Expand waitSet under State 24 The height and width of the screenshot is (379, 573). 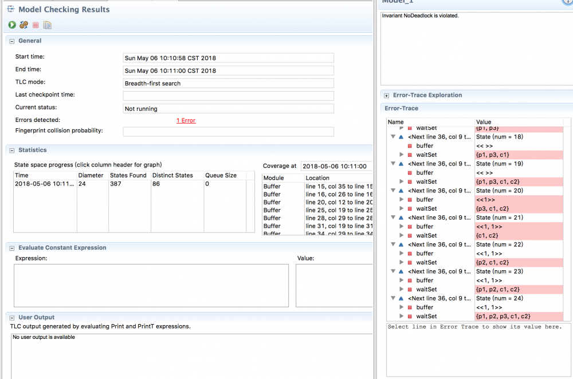[401, 317]
